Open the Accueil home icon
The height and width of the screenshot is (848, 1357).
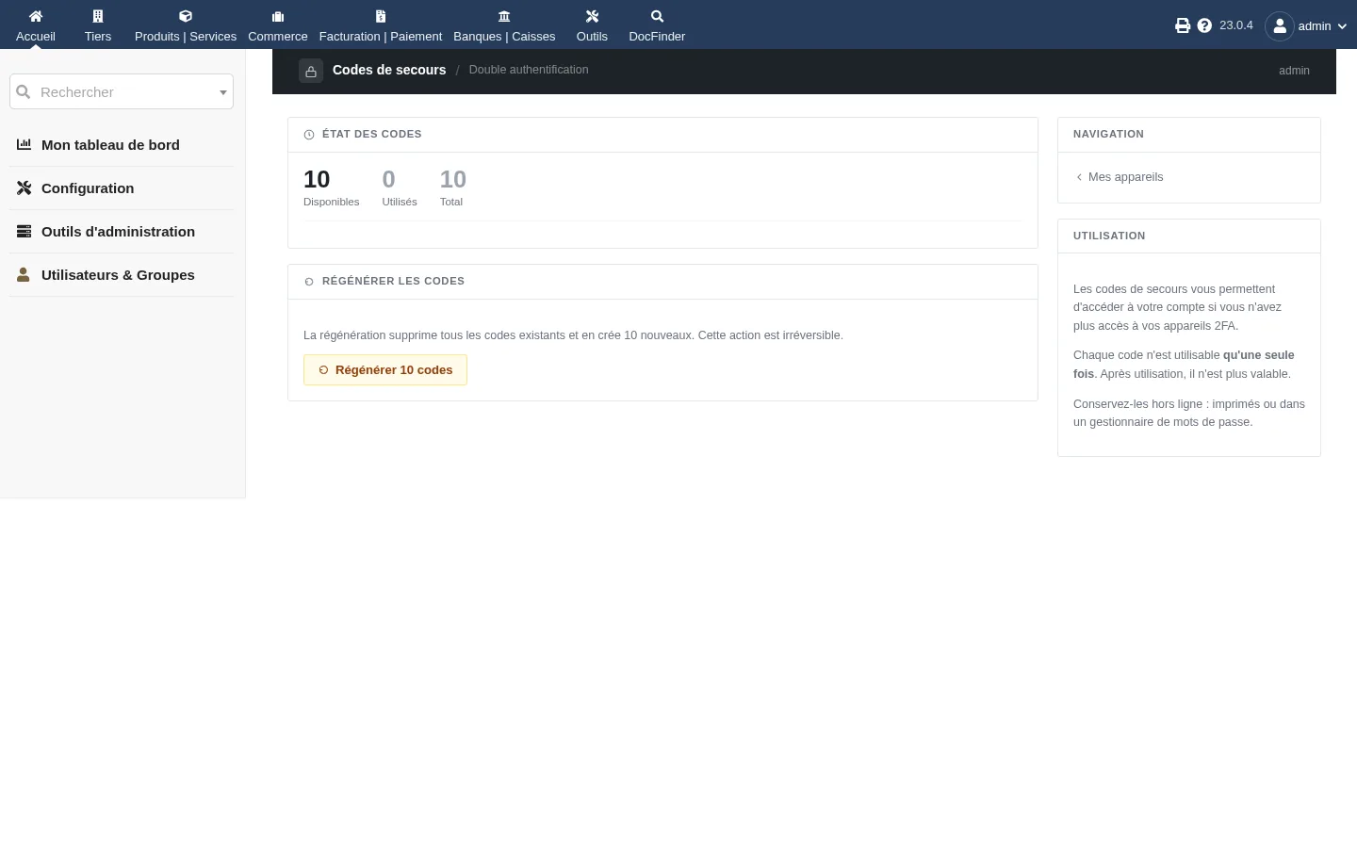point(36,16)
